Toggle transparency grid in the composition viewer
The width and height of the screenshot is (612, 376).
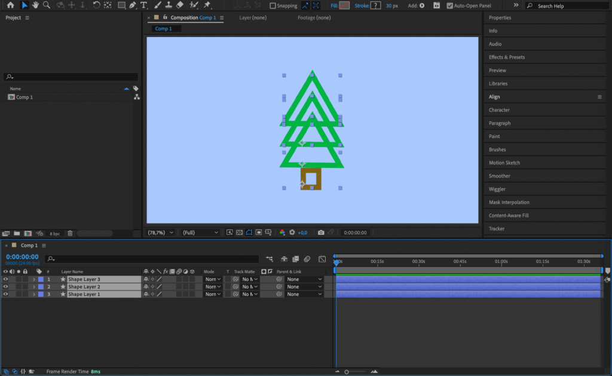(239, 233)
